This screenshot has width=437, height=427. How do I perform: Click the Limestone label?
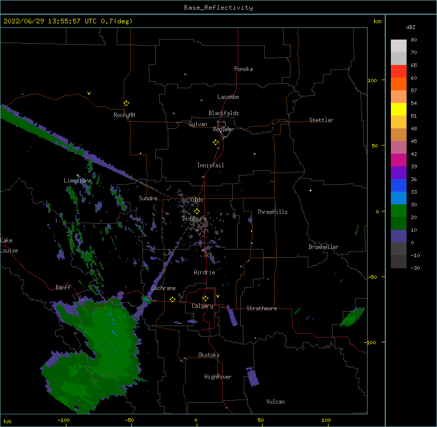78,181
